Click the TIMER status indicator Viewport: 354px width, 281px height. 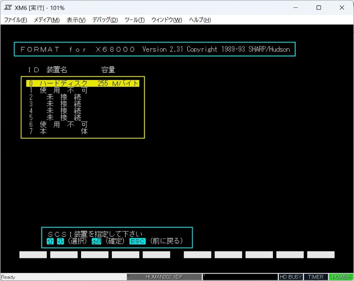(316, 277)
